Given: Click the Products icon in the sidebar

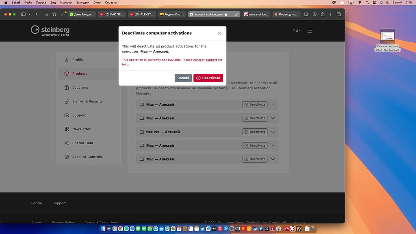Looking at the screenshot, I should tap(67, 74).
